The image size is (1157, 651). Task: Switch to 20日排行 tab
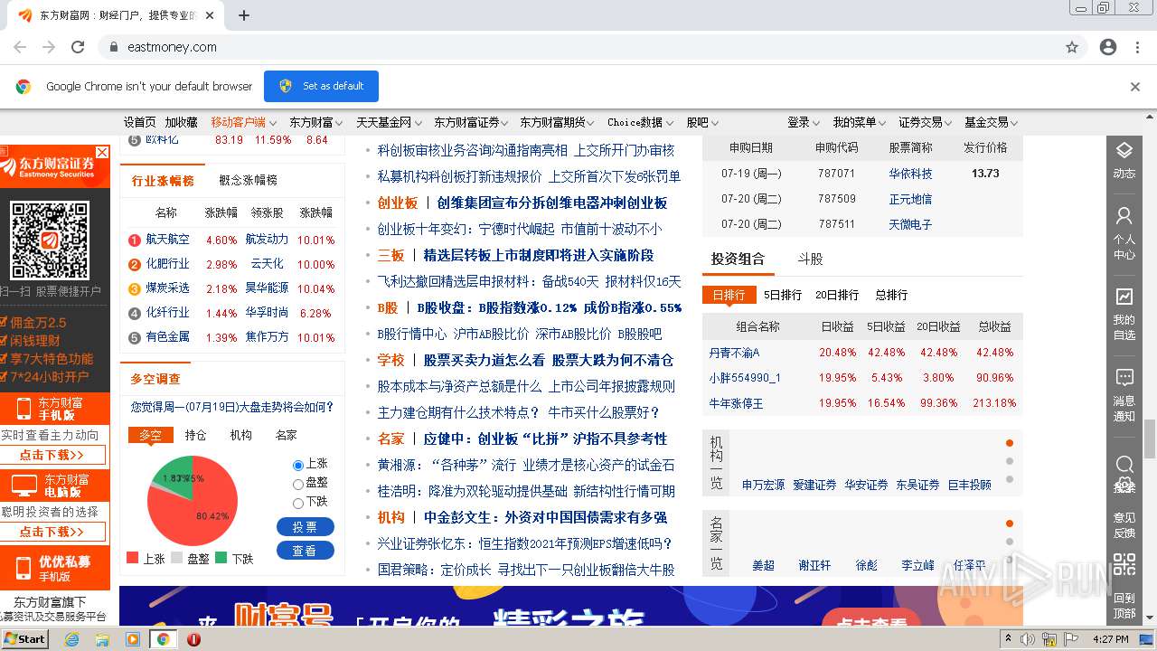pos(837,295)
